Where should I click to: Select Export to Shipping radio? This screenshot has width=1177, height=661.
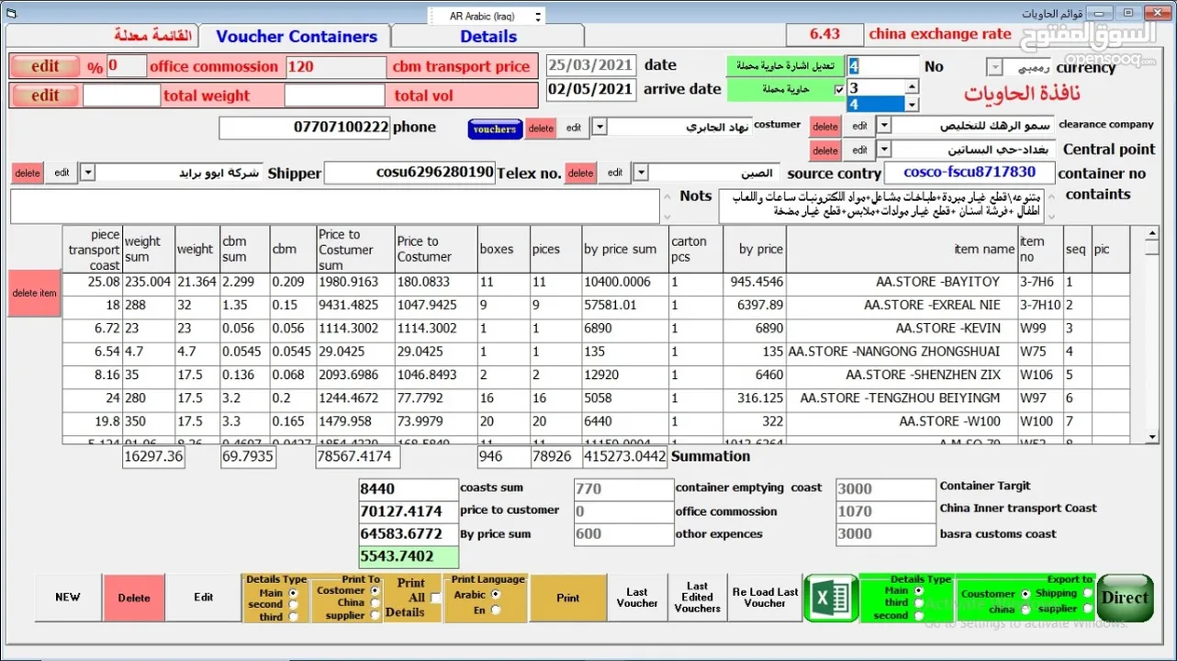click(x=1088, y=594)
